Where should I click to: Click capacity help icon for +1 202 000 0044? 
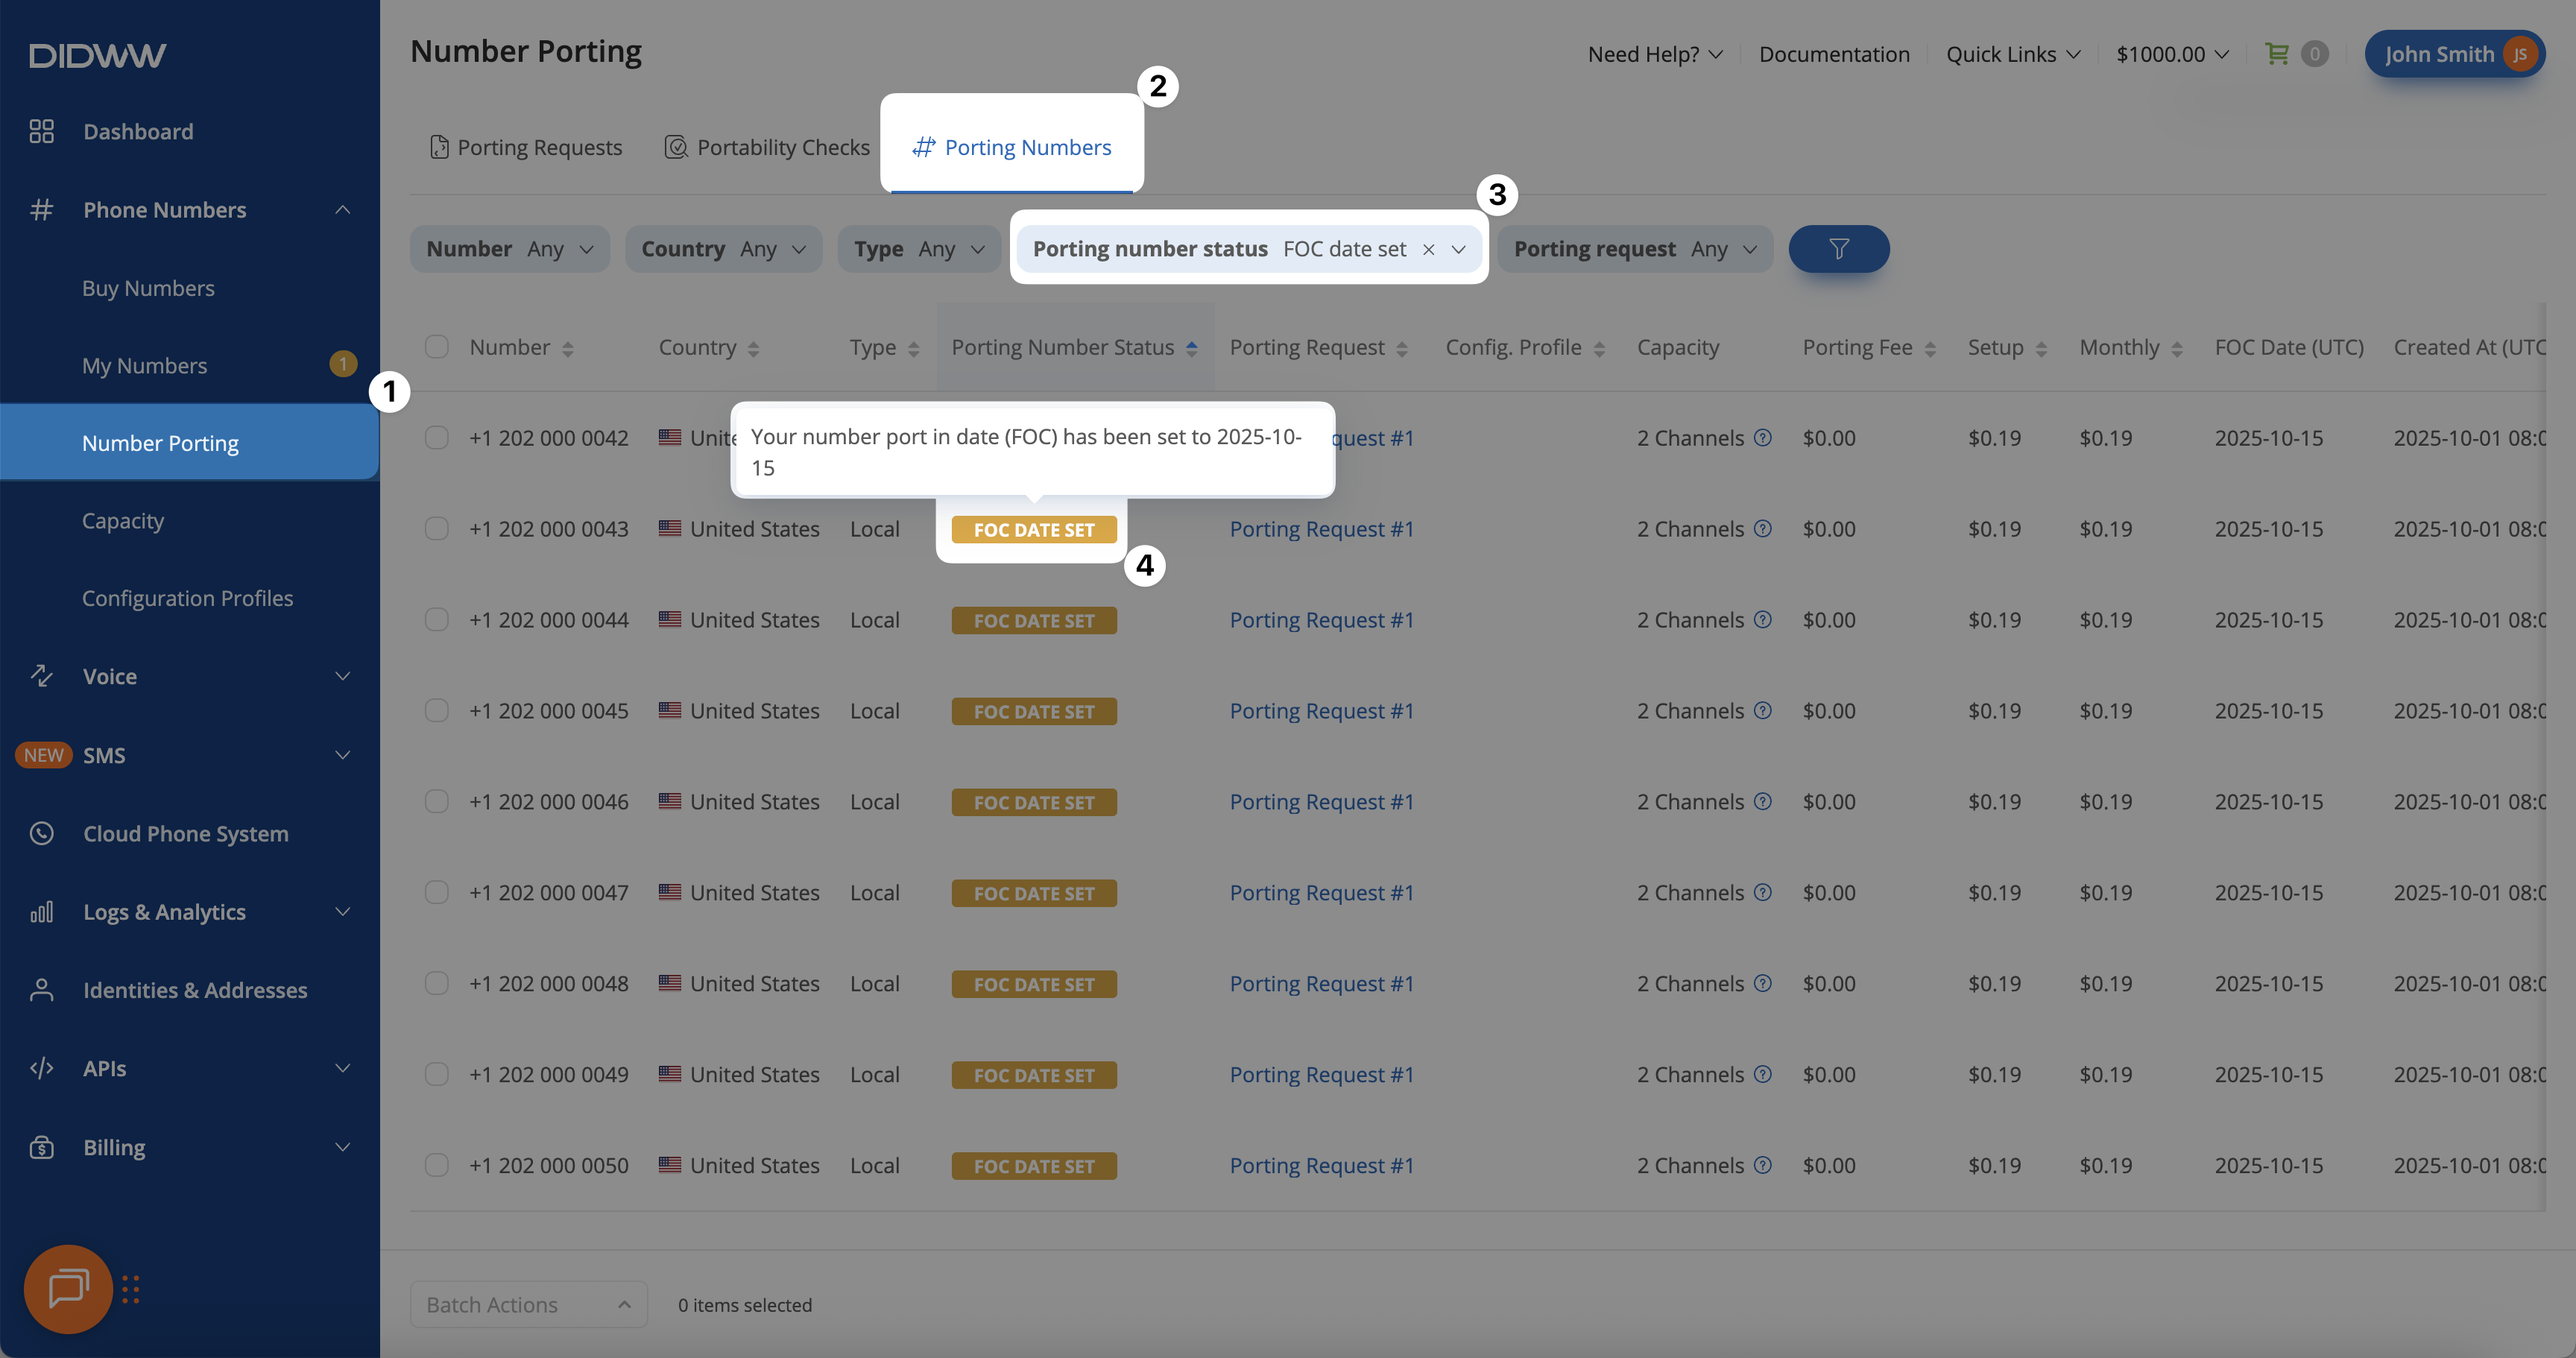pyautogui.click(x=1763, y=620)
